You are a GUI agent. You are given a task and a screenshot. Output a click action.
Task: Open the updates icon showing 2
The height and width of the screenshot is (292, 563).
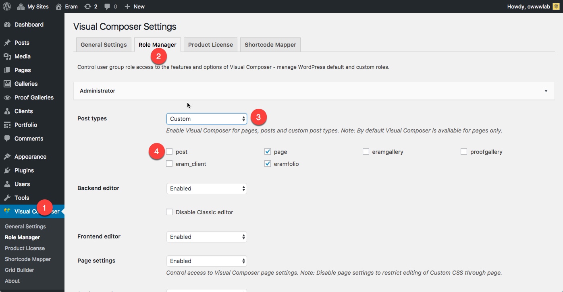pyautogui.click(x=87, y=6)
